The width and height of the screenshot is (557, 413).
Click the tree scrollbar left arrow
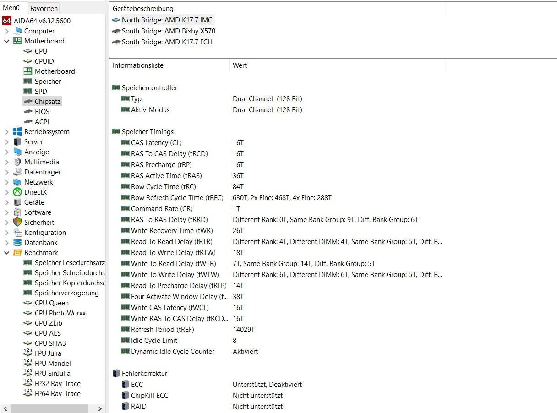point(5,408)
